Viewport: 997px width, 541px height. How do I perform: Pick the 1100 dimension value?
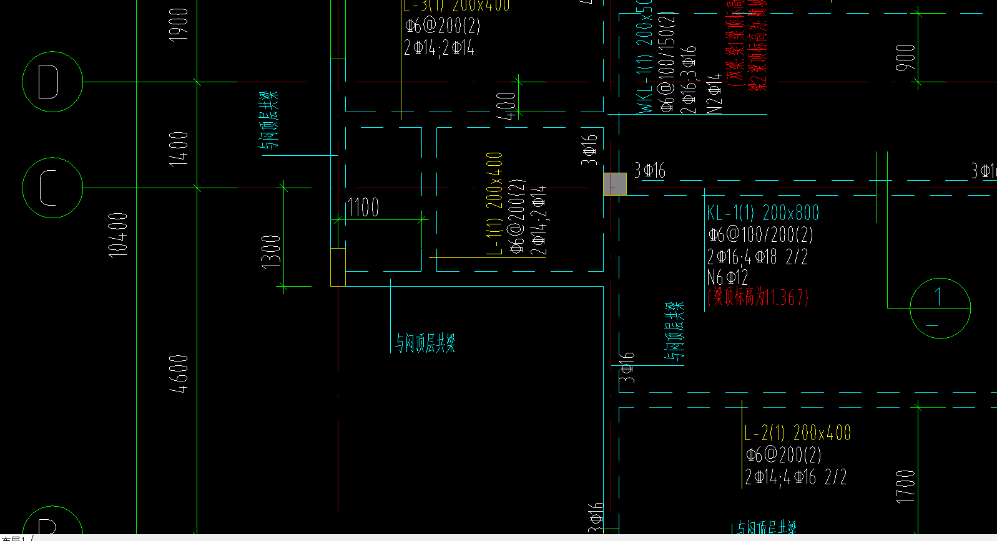click(363, 207)
